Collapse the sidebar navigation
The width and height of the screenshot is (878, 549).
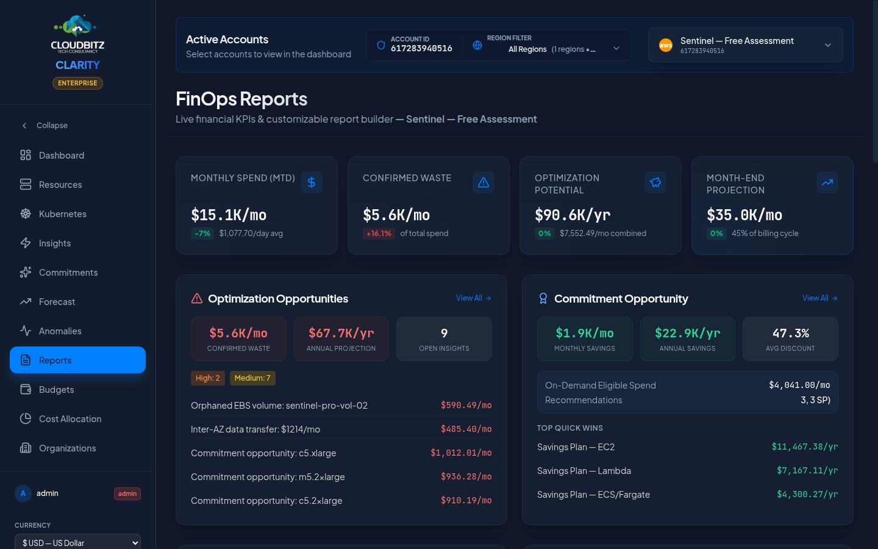[x=45, y=126]
